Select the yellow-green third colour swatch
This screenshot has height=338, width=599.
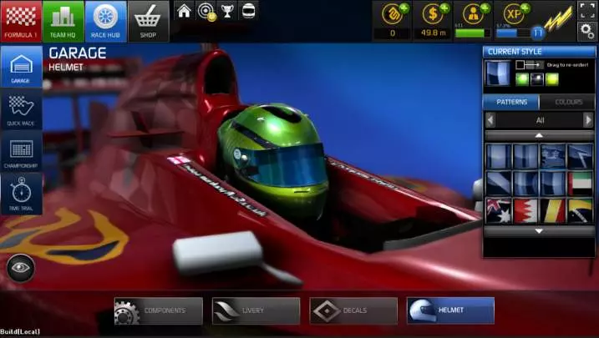tap(551, 79)
